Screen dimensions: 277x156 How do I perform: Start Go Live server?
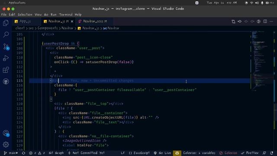[162, 153]
